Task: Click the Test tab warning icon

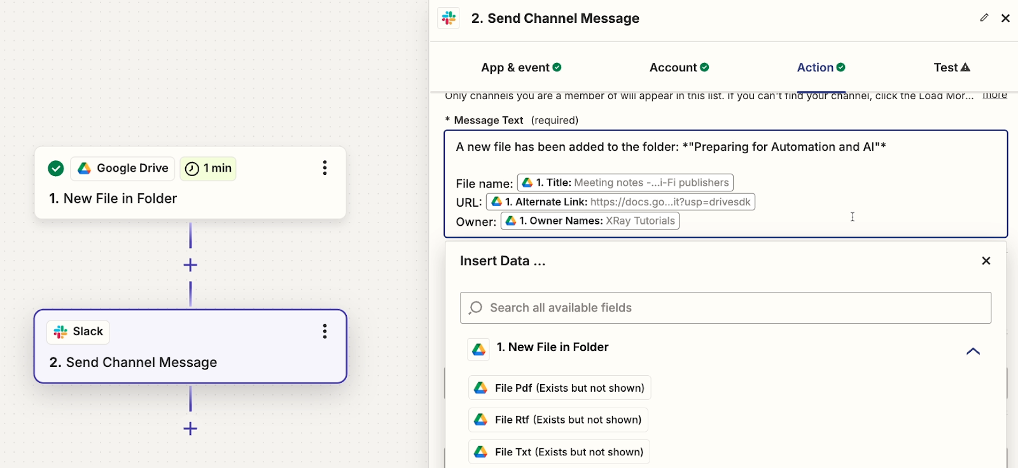Action: coord(965,67)
